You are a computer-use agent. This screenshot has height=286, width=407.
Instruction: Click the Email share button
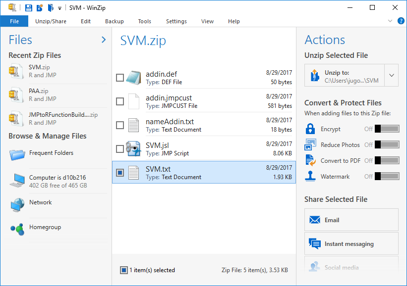point(351,220)
